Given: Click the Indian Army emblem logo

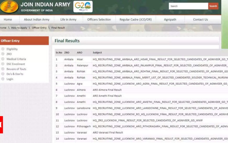Looking at the screenshot, I should click(x=9, y=6).
